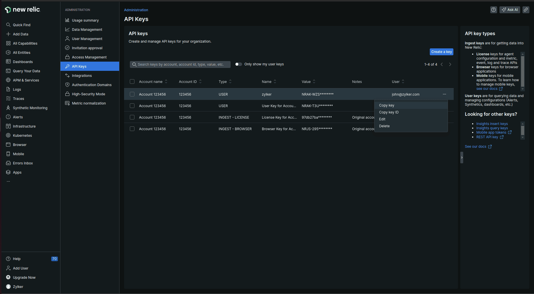This screenshot has height=294, width=534.
Task: Choose Copy key ID from context menu
Action: pos(389,112)
